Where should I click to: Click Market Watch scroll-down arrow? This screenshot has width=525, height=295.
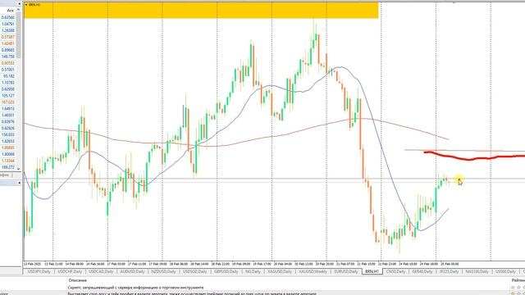(18, 169)
